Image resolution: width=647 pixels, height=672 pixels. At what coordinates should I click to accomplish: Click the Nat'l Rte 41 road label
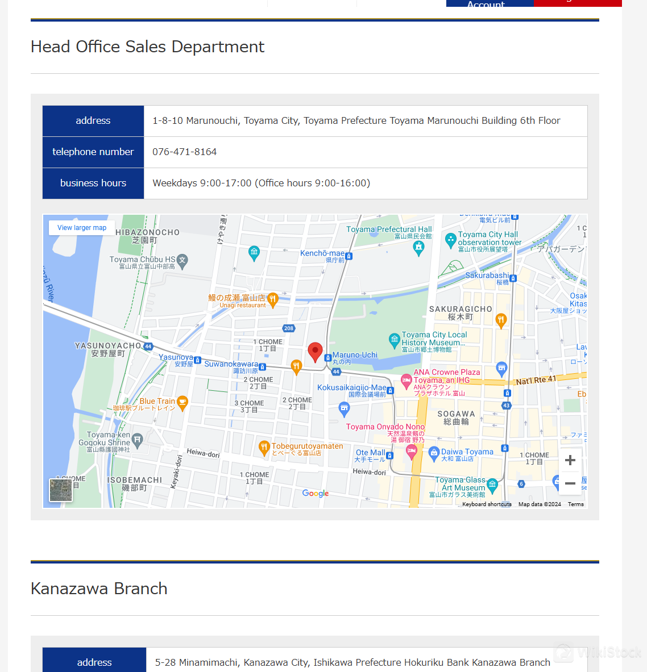coord(536,380)
